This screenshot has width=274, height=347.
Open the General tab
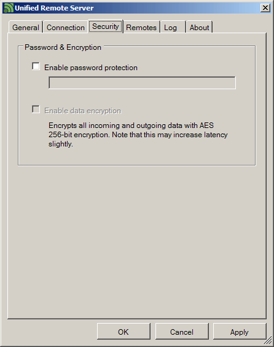click(26, 28)
